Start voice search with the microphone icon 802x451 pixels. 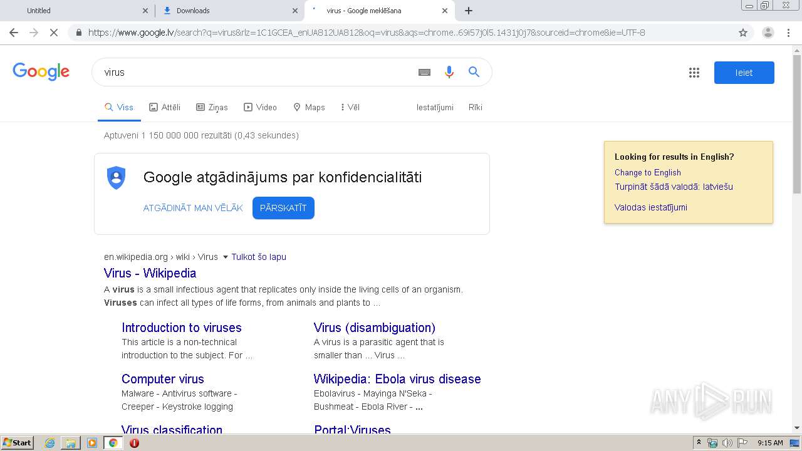[449, 72]
